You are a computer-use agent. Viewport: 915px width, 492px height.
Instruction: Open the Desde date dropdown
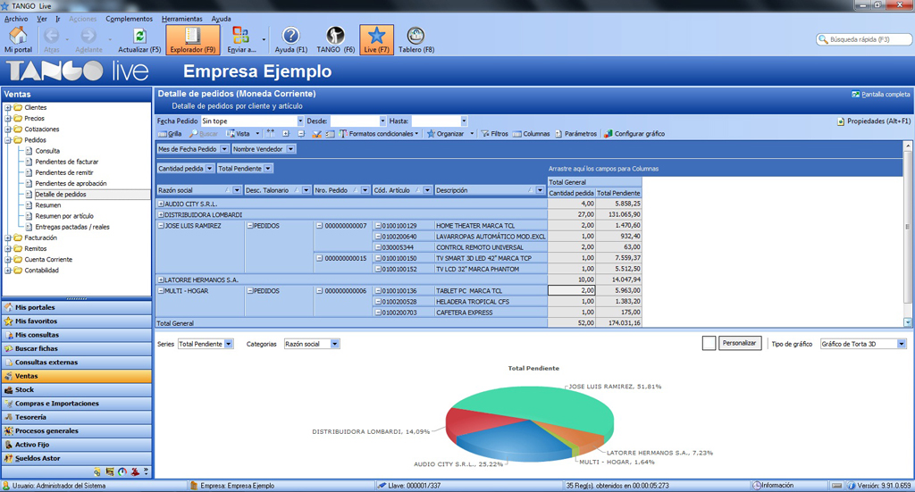[x=382, y=121]
